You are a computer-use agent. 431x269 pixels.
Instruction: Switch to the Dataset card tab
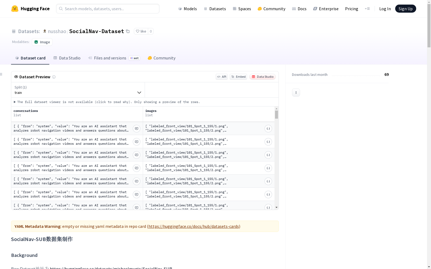30,58
